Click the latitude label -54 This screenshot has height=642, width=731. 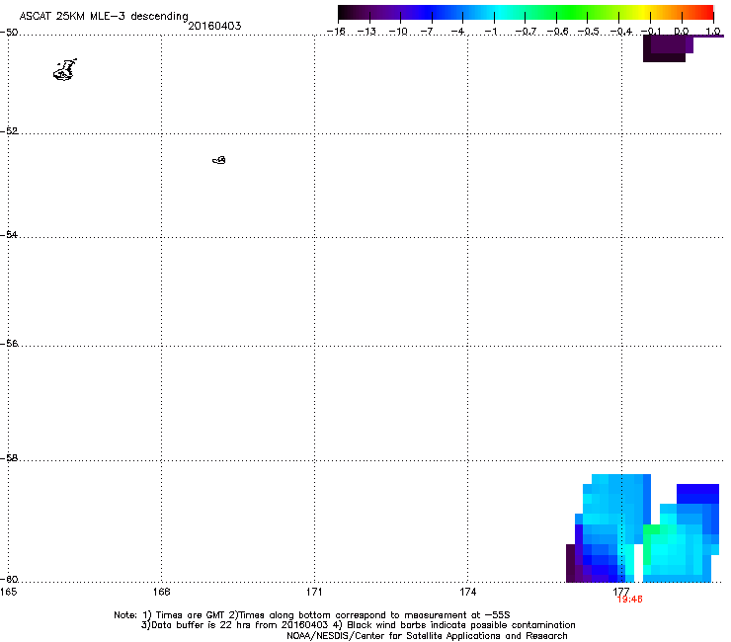tap(9, 234)
